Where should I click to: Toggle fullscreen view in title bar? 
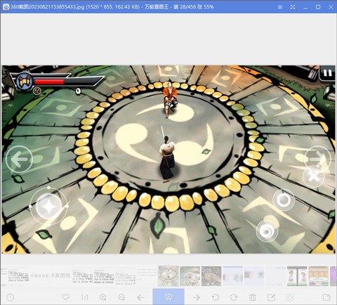tap(293, 7)
